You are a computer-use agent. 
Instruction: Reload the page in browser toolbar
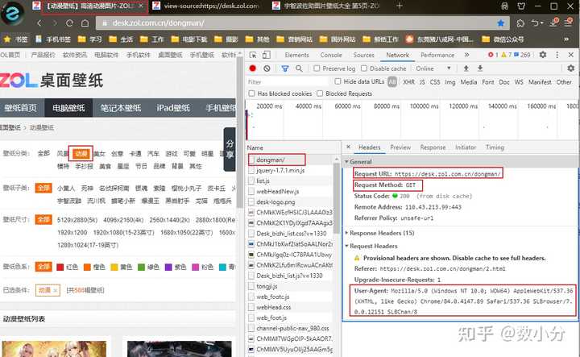[69, 23]
